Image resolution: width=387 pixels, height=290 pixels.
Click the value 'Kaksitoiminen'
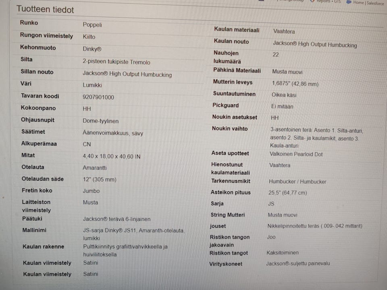pos(283,253)
